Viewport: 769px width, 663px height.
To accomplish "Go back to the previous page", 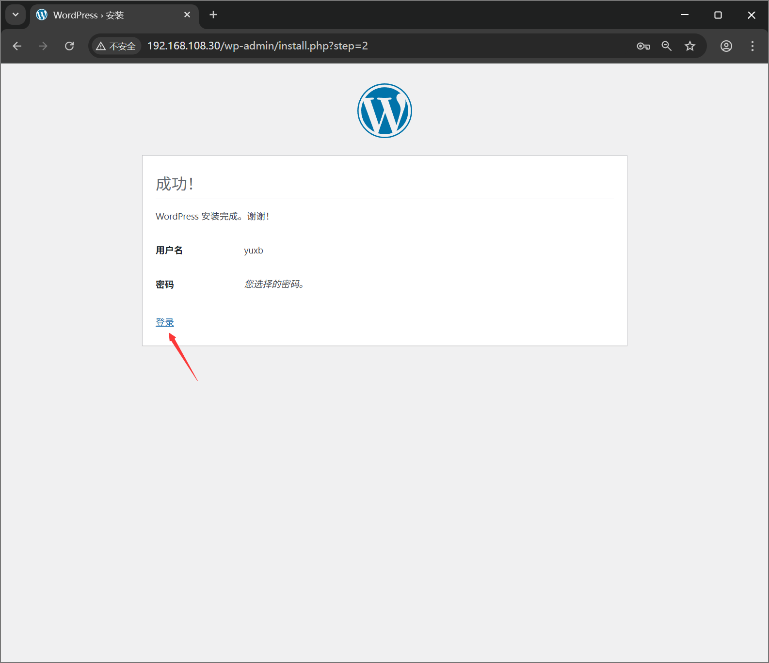I will (x=17, y=46).
